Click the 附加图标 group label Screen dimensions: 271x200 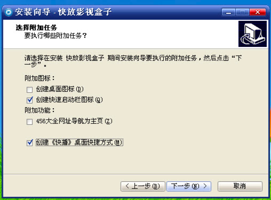point(39,78)
